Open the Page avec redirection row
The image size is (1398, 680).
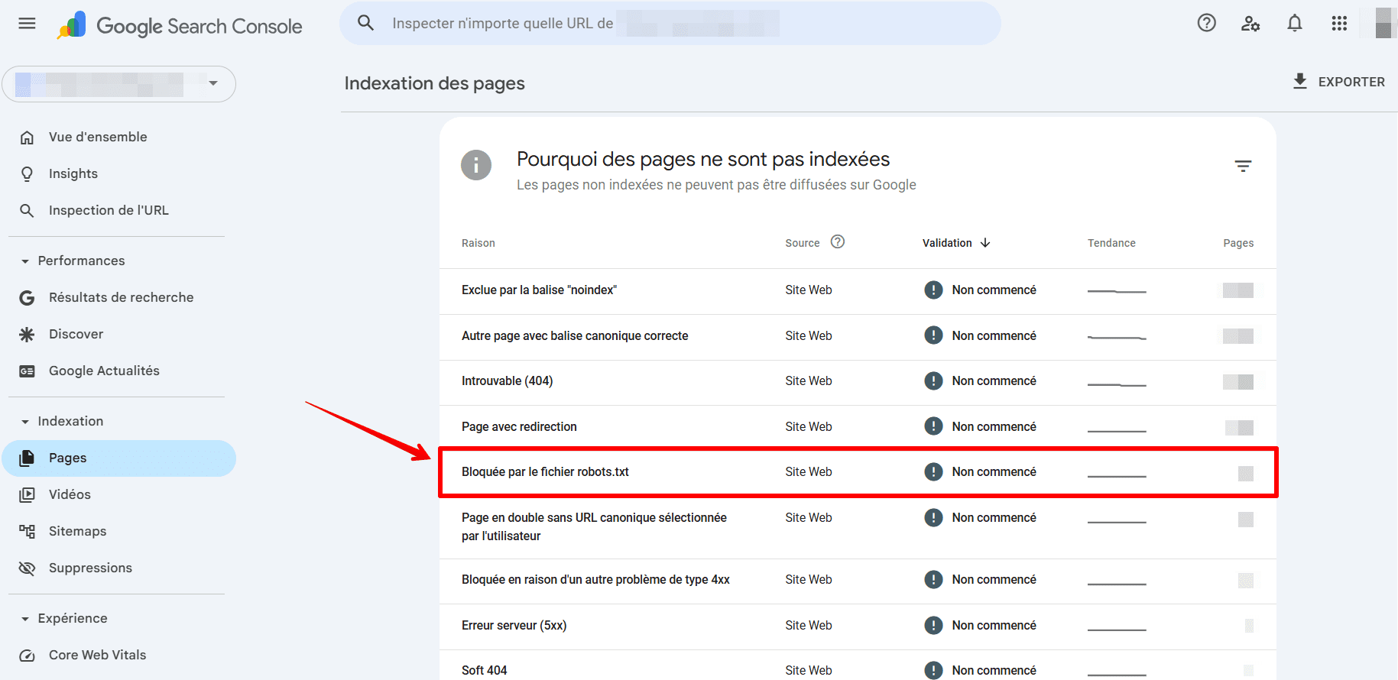pyautogui.click(x=858, y=427)
